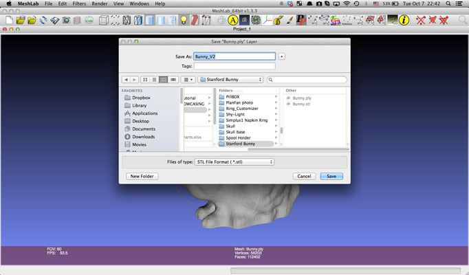Toggle the light bulb lighting icon
469x275 pixels.
pyautogui.click(x=184, y=20)
